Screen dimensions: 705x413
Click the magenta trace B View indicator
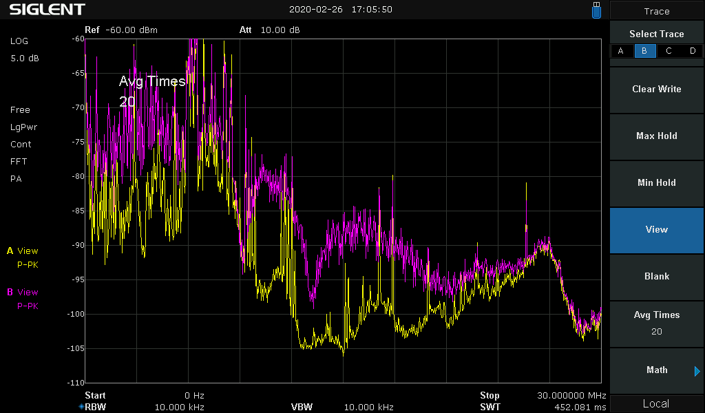23,293
